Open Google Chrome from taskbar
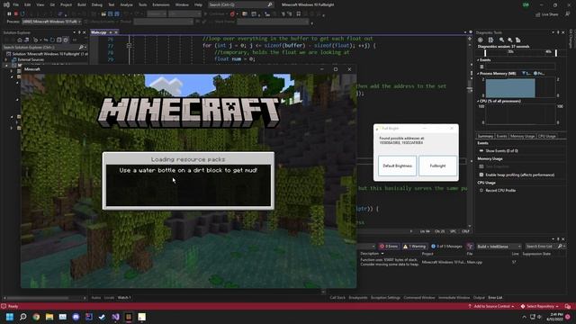This screenshot has height=324, width=576. point(36,317)
